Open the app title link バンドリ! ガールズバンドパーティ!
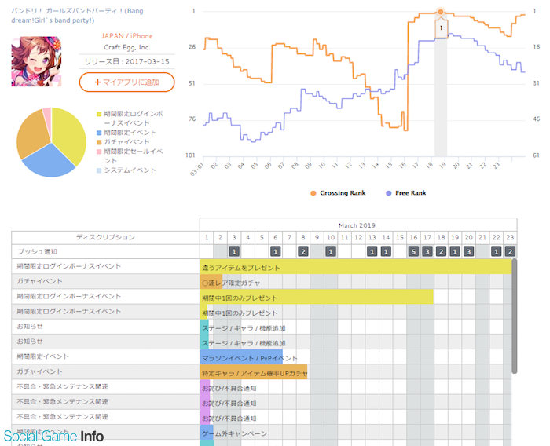550x446 pixels. tap(77, 16)
